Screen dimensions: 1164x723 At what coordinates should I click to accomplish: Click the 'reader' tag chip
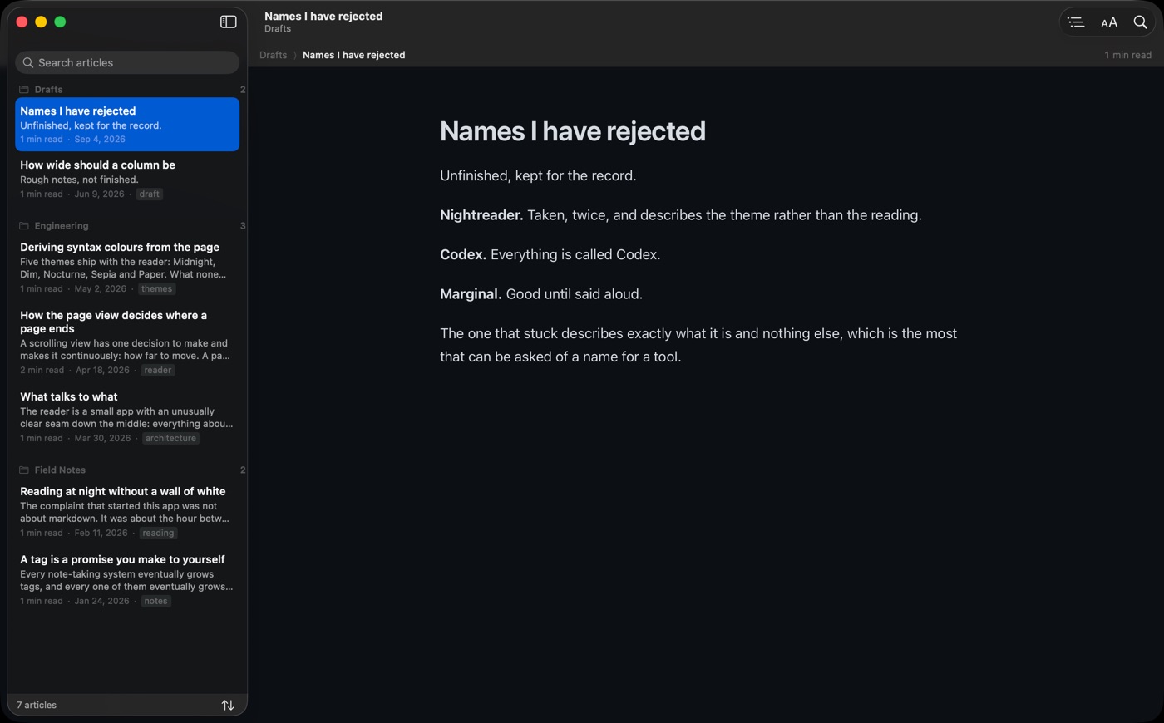(x=157, y=370)
